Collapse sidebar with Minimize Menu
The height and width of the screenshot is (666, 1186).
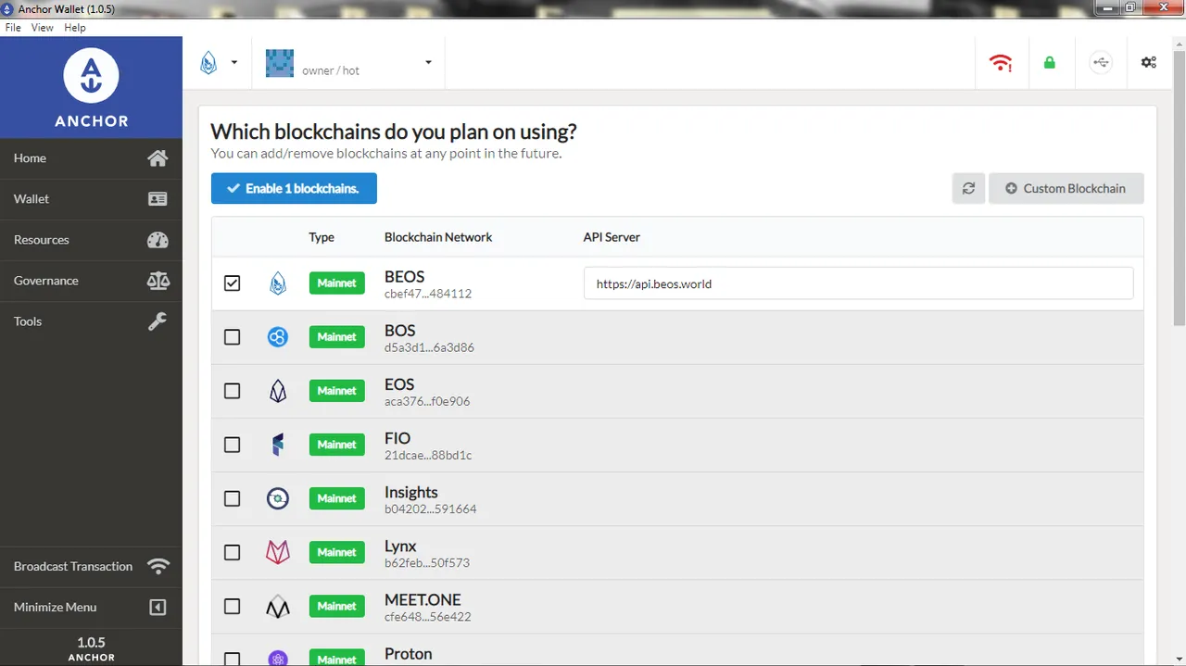[x=91, y=607]
